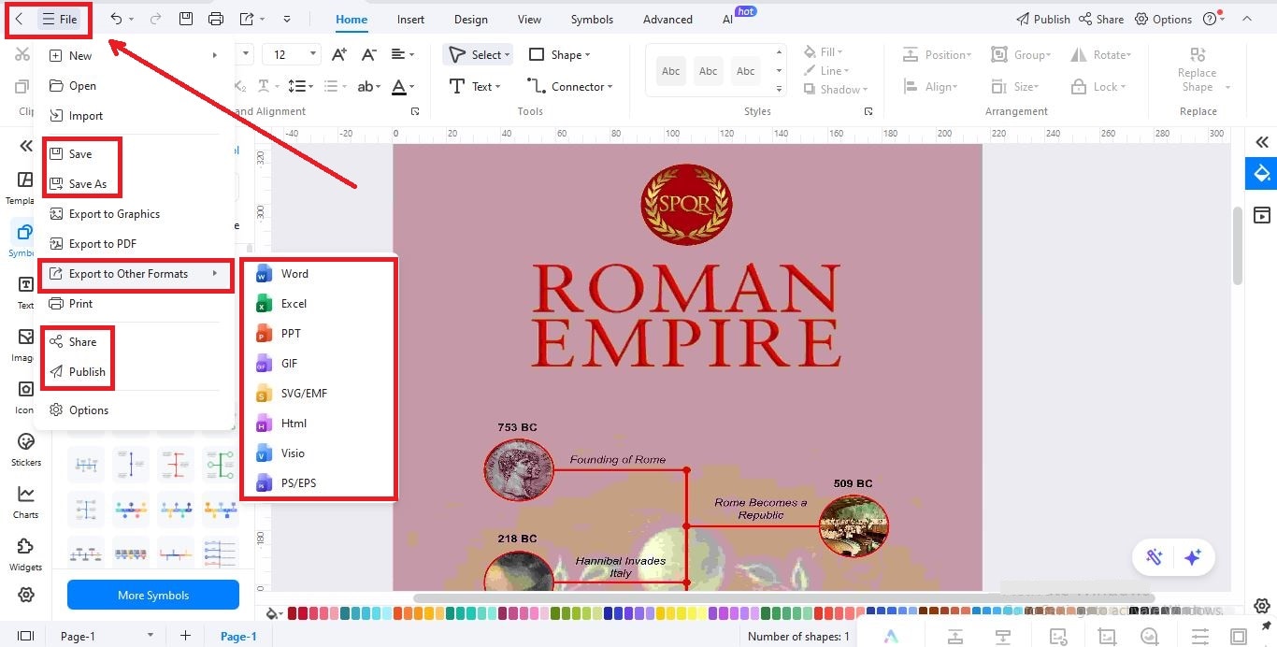Open the Charts panel in the left sidebar
This screenshot has width=1277, height=647.
tap(25, 502)
